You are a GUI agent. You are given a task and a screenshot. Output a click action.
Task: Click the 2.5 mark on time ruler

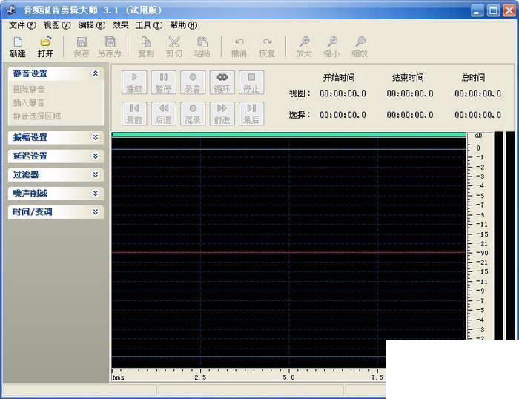pyautogui.click(x=200, y=377)
